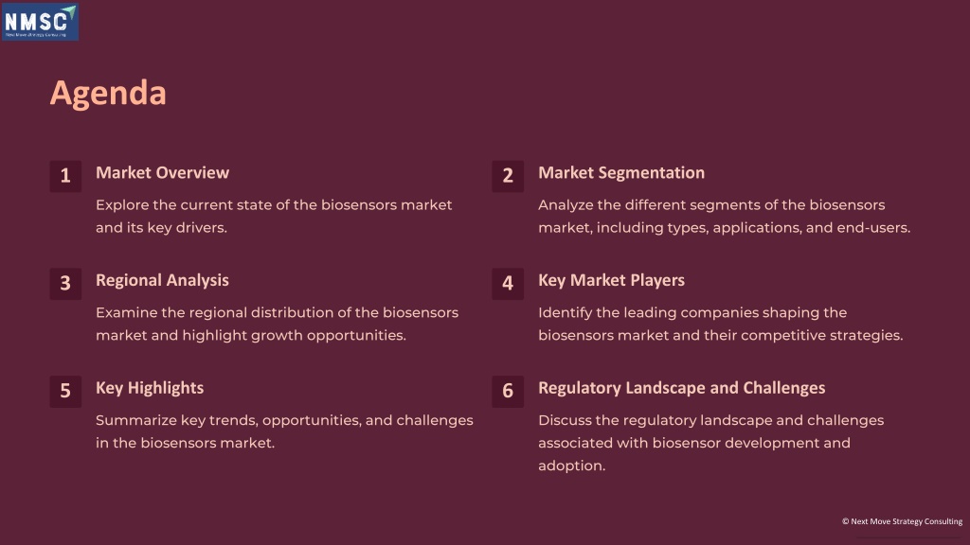Click the Next Move Strategy Consulting copyright

(x=902, y=521)
